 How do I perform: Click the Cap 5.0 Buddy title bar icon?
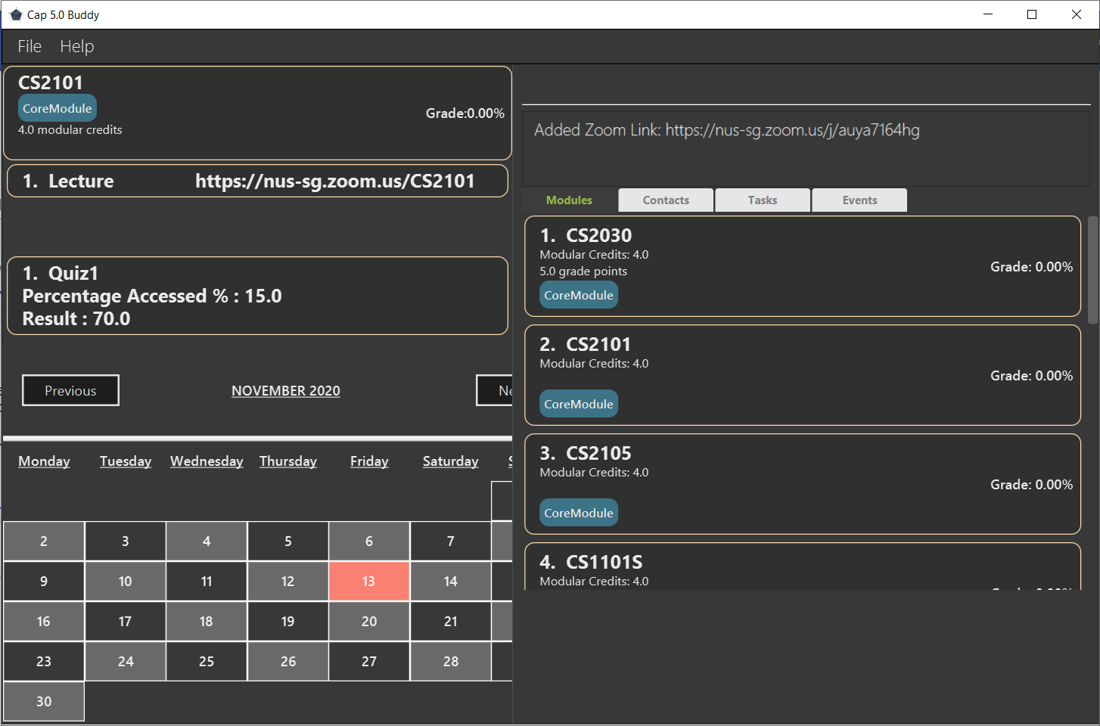[16, 14]
